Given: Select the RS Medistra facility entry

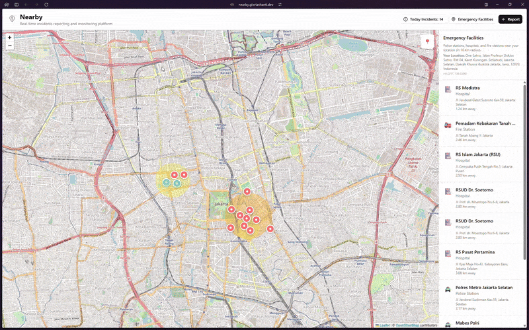Looking at the screenshot, I should coord(481,97).
